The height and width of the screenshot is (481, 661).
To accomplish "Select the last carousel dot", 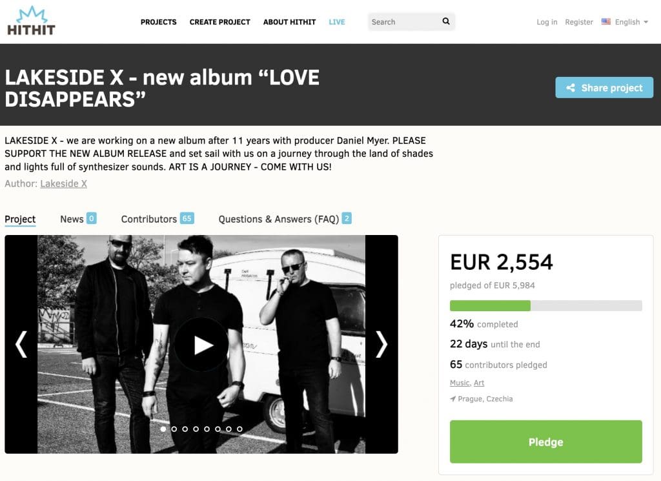I will pos(239,429).
